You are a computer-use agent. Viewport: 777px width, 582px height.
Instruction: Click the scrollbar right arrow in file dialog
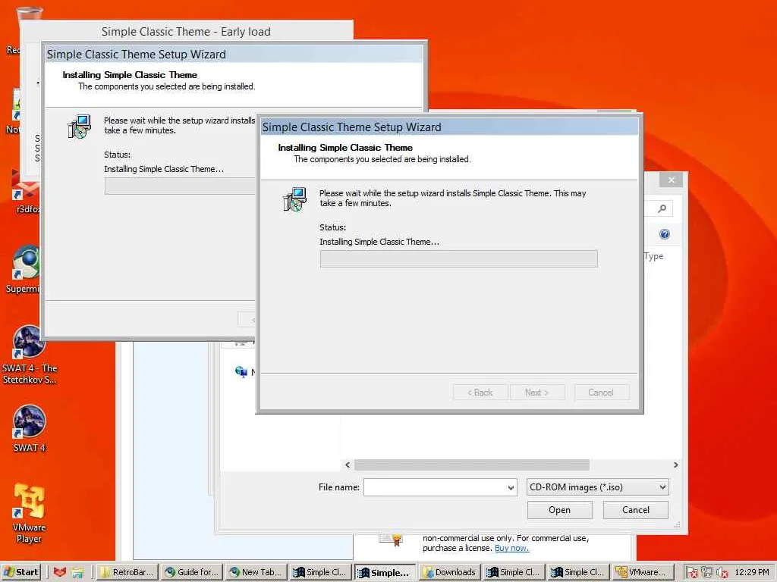[675, 465]
